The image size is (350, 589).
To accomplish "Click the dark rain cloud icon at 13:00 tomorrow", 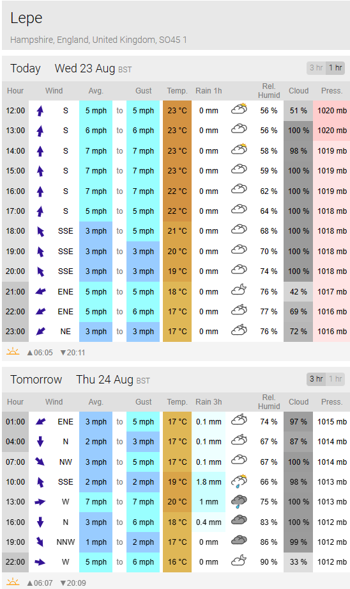I will click(239, 501).
